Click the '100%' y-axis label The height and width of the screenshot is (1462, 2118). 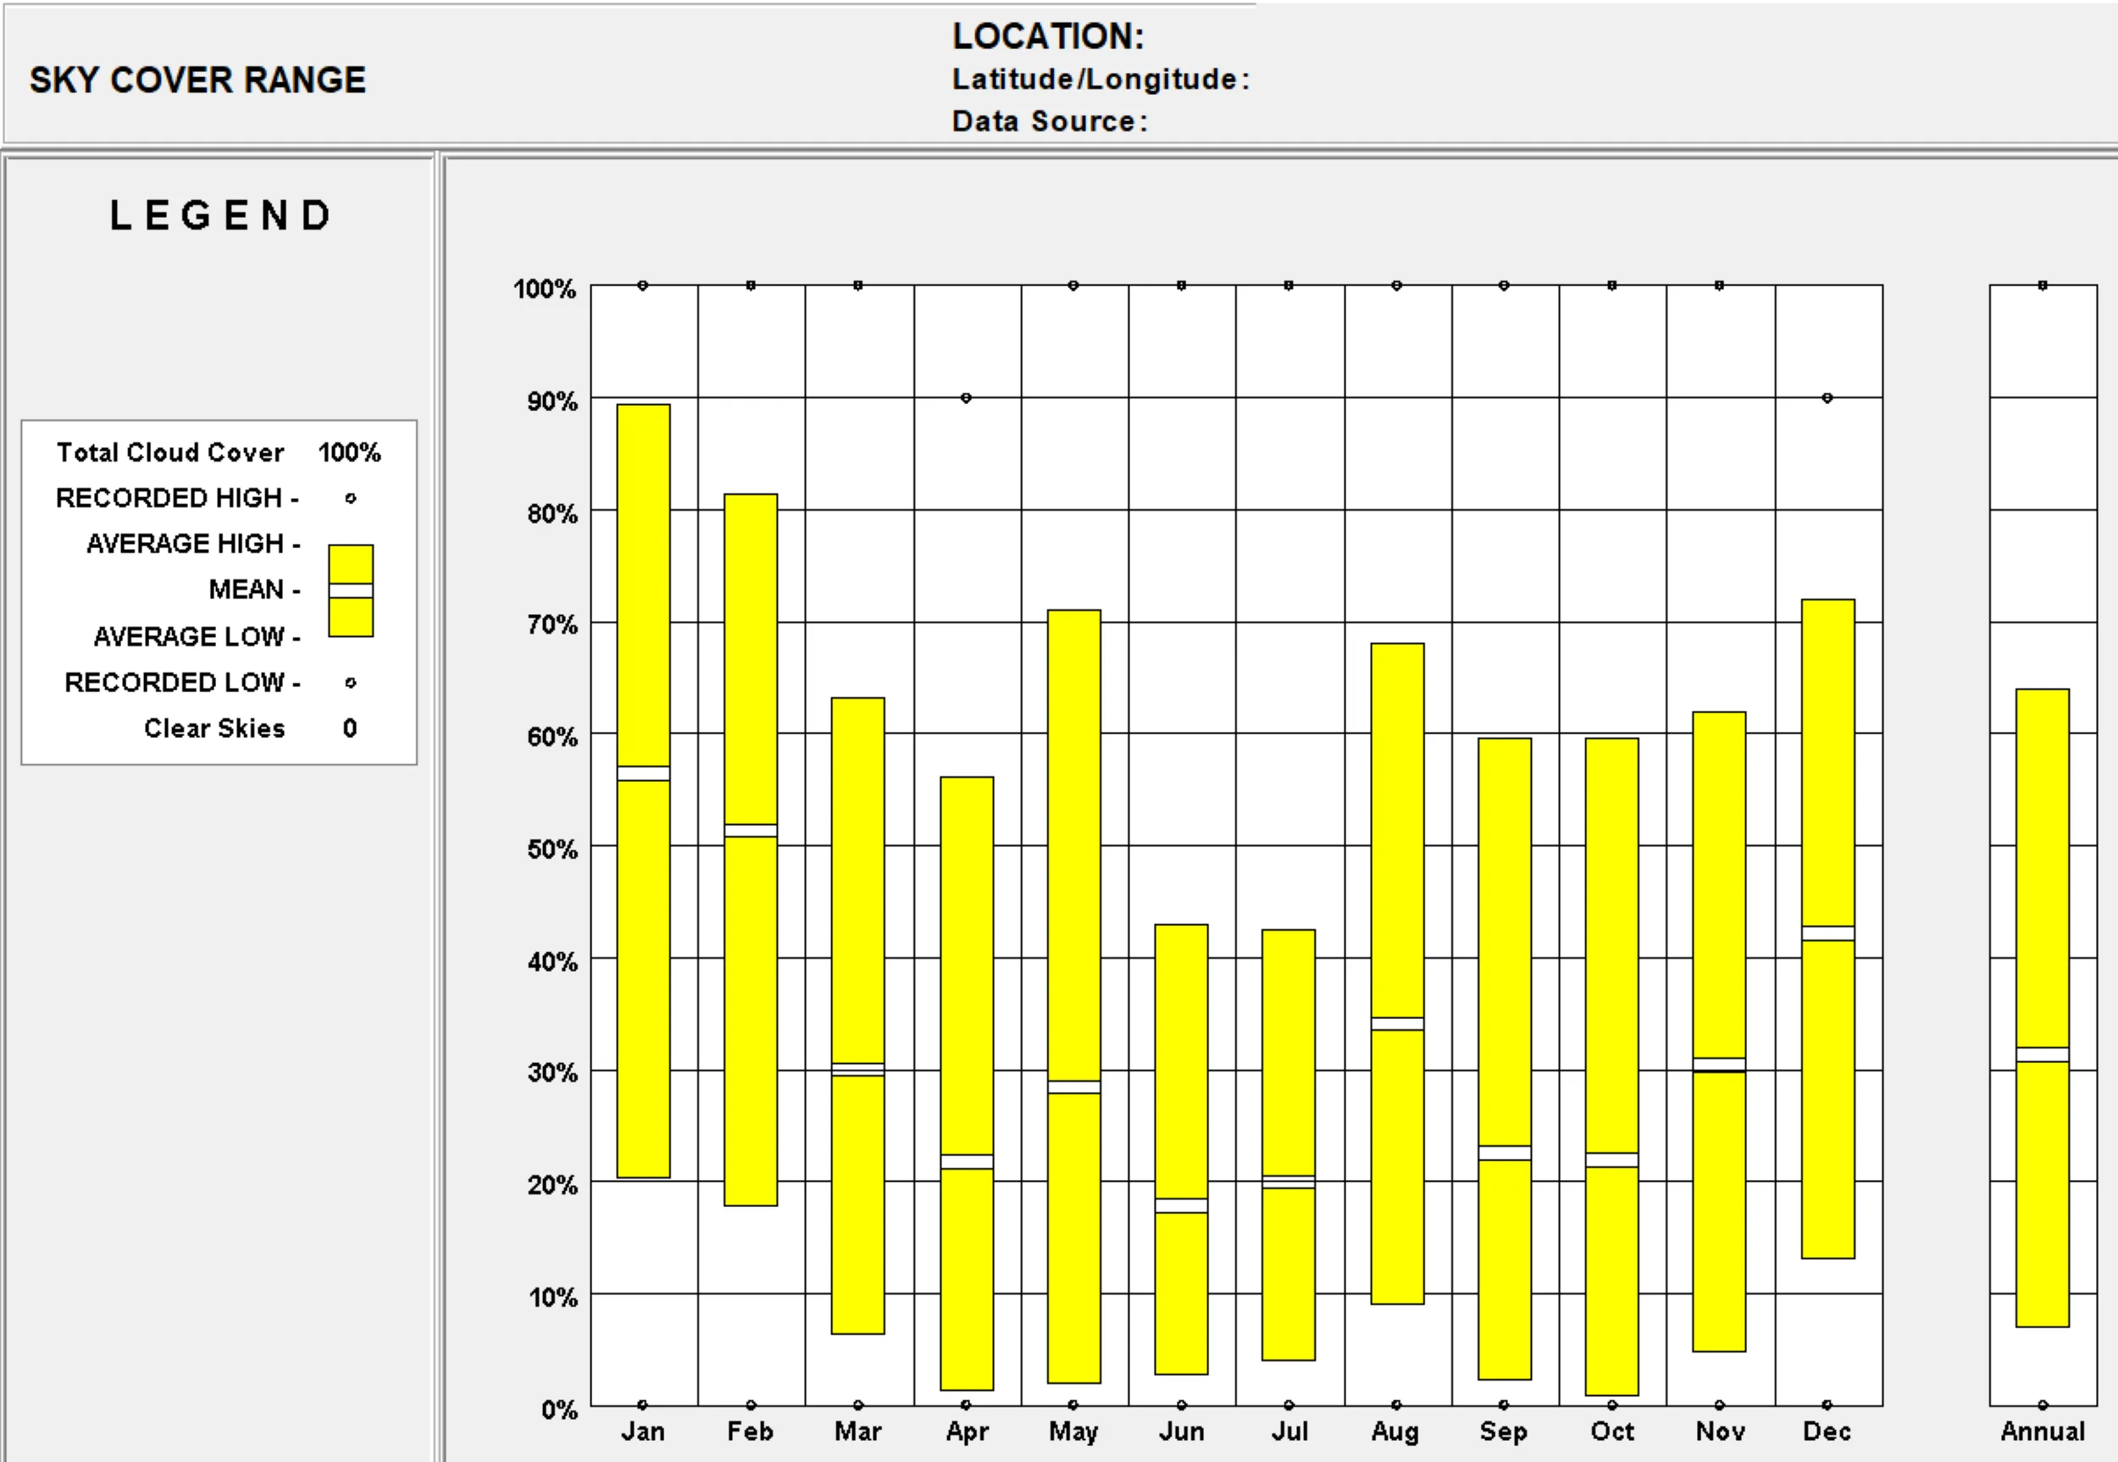(x=544, y=290)
